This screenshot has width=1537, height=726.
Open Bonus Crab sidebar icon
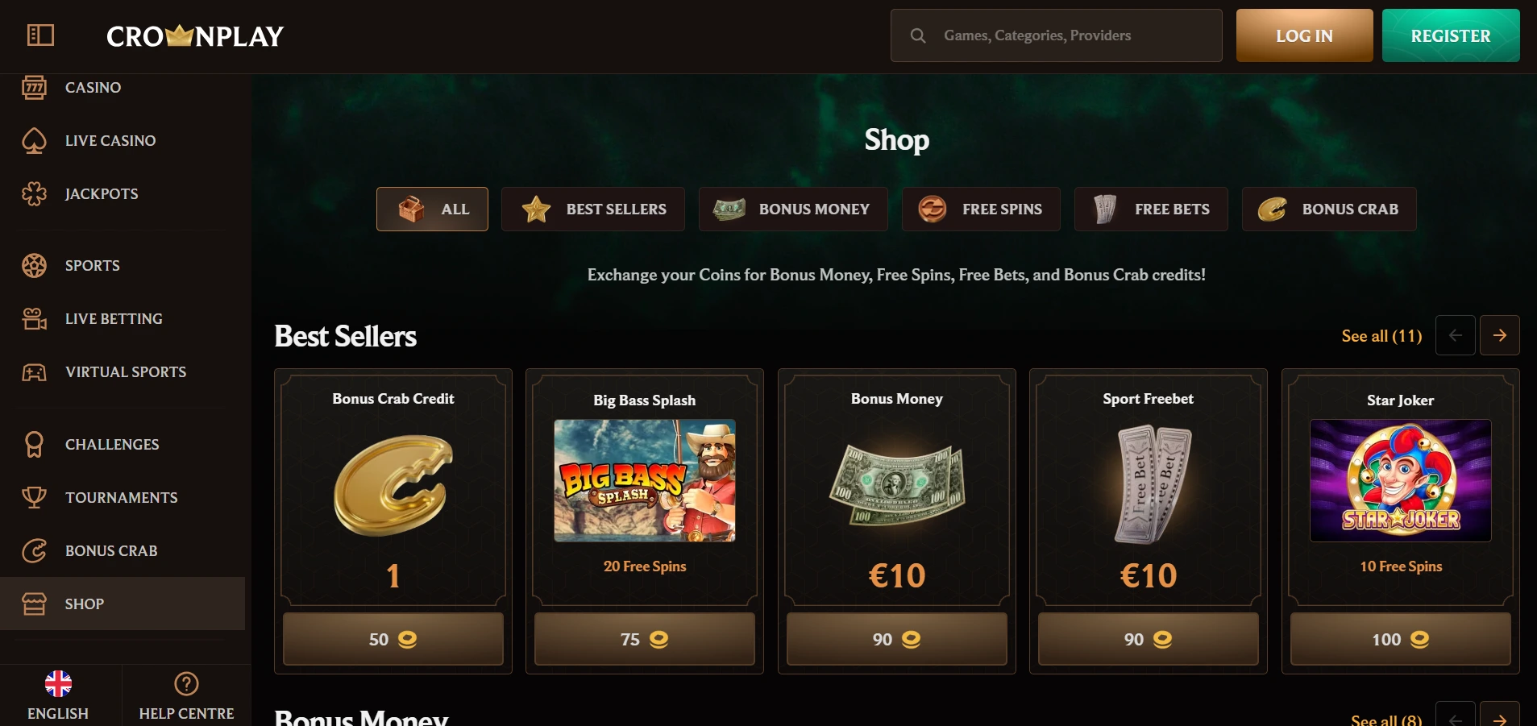tap(34, 550)
